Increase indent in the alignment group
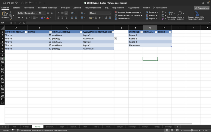 (76, 18)
